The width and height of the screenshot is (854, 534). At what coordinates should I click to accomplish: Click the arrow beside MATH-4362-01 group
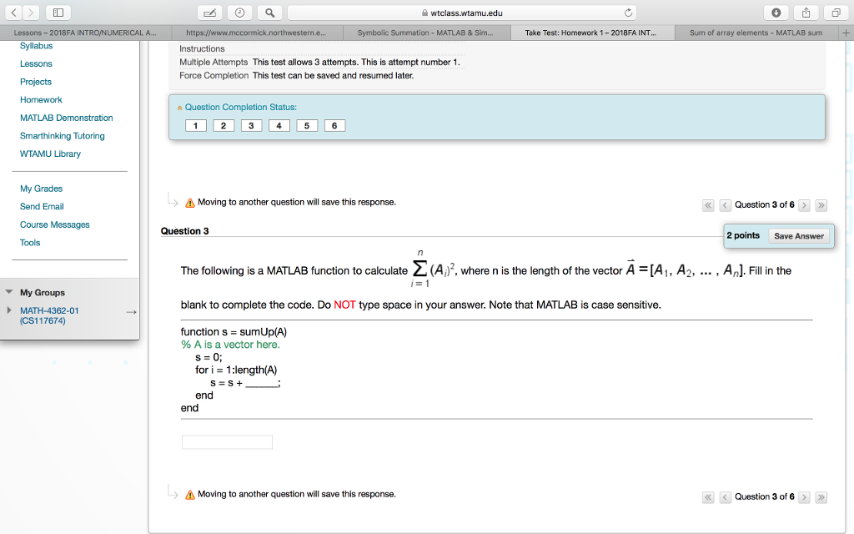(131, 312)
